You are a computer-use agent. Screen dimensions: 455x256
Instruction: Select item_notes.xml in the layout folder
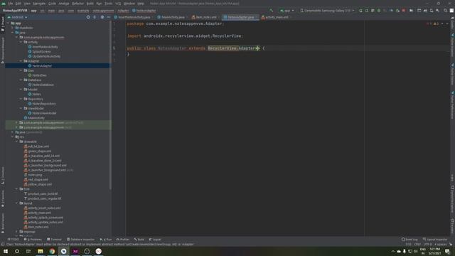tap(38, 227)
